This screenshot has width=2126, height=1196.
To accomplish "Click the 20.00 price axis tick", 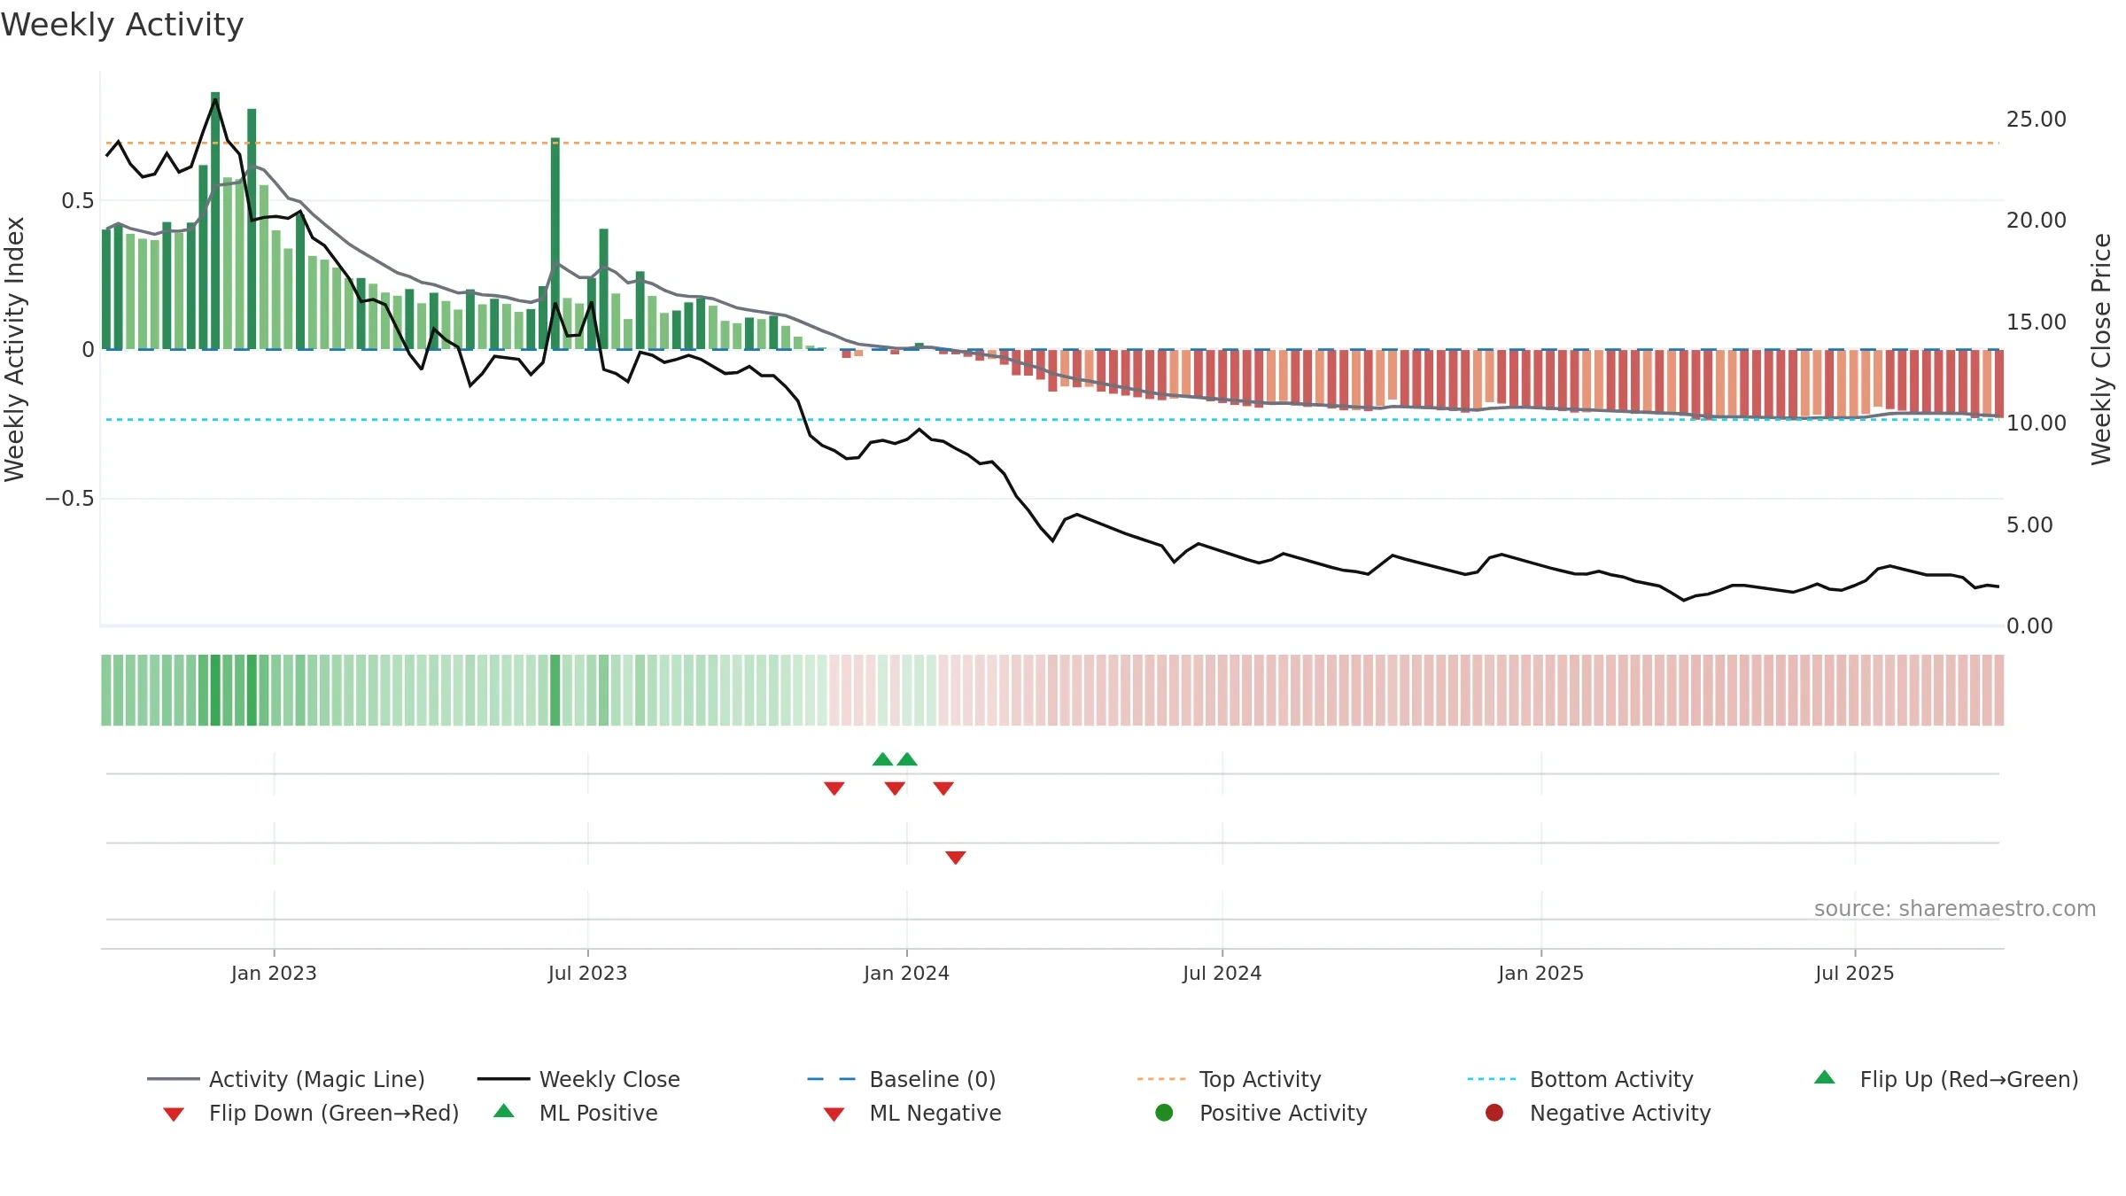I will (x=2036, y=220).
